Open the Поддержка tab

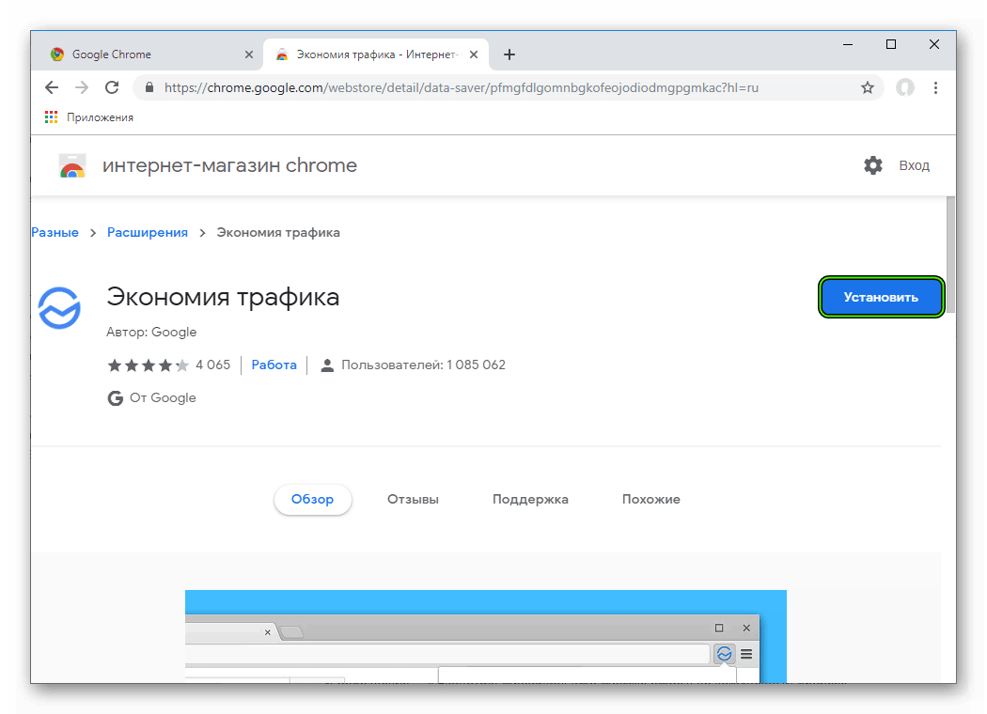point(530,500)
